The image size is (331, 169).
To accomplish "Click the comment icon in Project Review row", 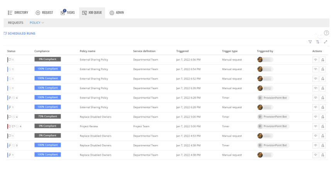I will click(x=14, y=126).
